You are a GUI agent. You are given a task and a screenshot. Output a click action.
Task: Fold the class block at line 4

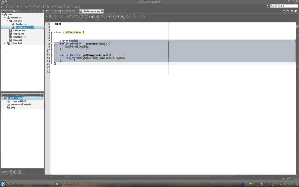coord(51,32)
